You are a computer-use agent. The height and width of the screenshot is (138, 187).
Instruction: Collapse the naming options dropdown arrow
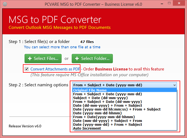tap(174, 85)
